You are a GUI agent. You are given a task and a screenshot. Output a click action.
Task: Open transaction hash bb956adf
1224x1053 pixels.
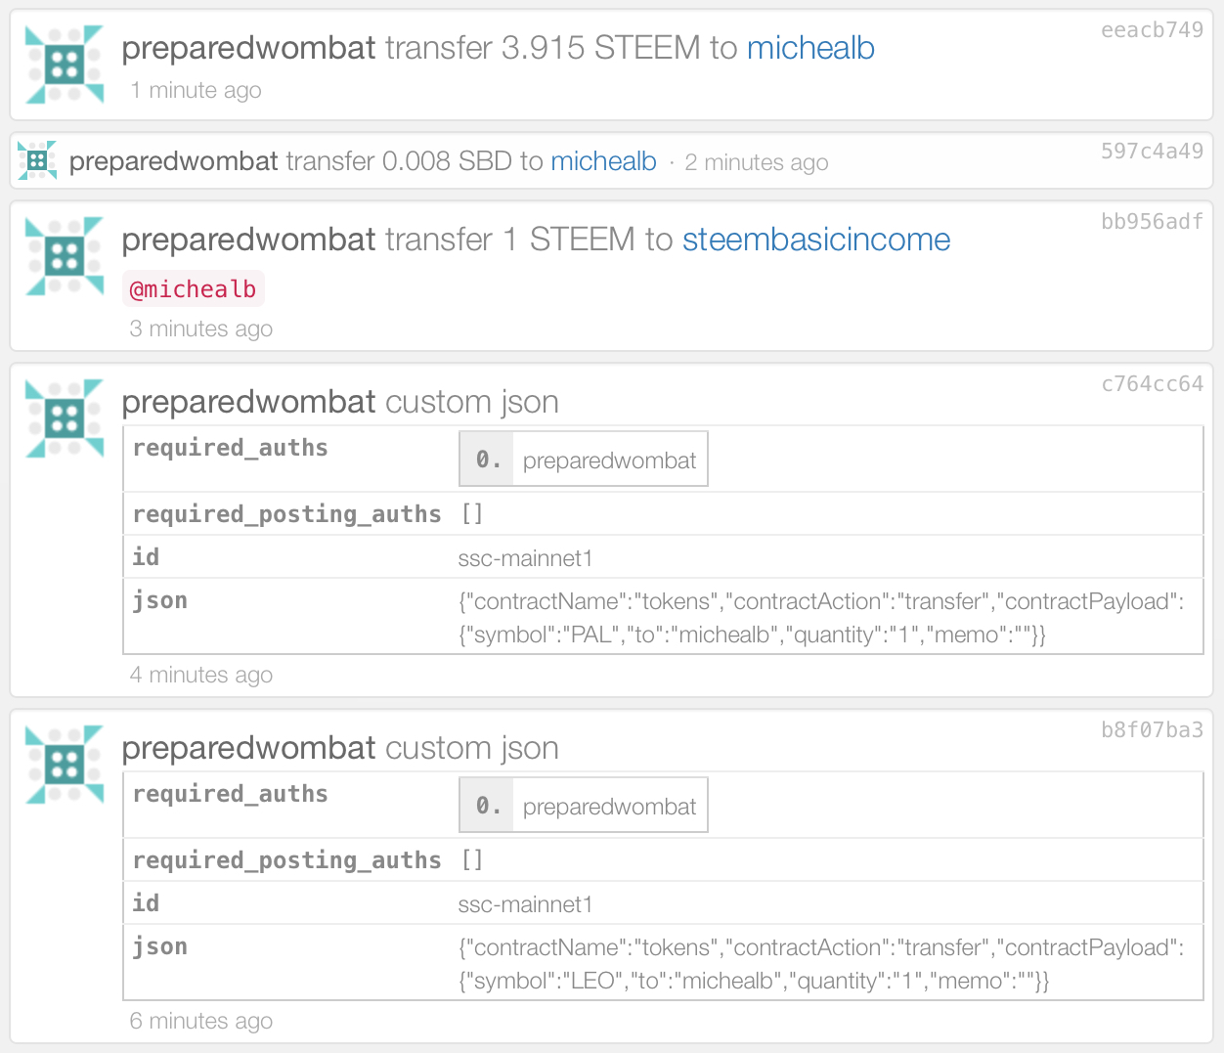[1152, 222]
